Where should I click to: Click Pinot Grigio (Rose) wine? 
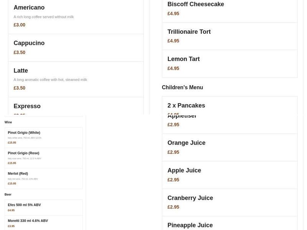tap(43, 158)
